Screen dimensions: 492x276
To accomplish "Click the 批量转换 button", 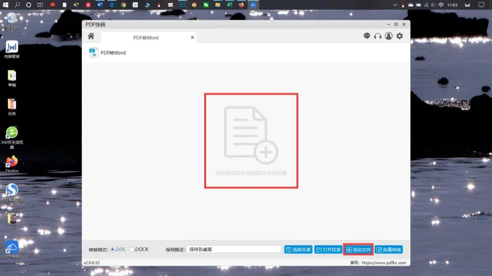I will coord(389,250).
